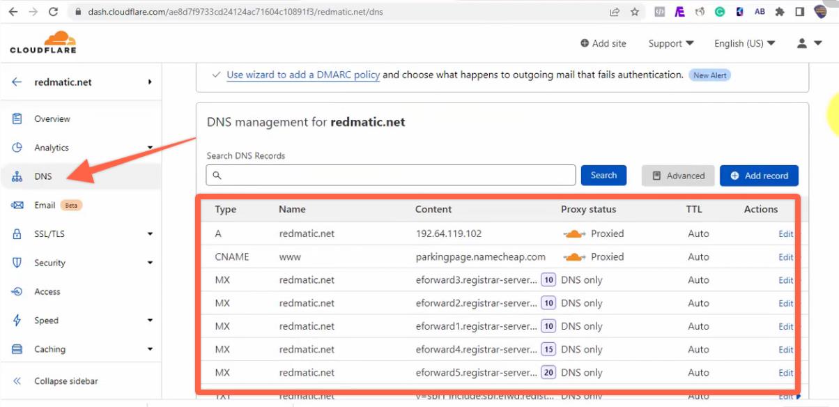Open the English (US) language dropdown

point(745,43)
